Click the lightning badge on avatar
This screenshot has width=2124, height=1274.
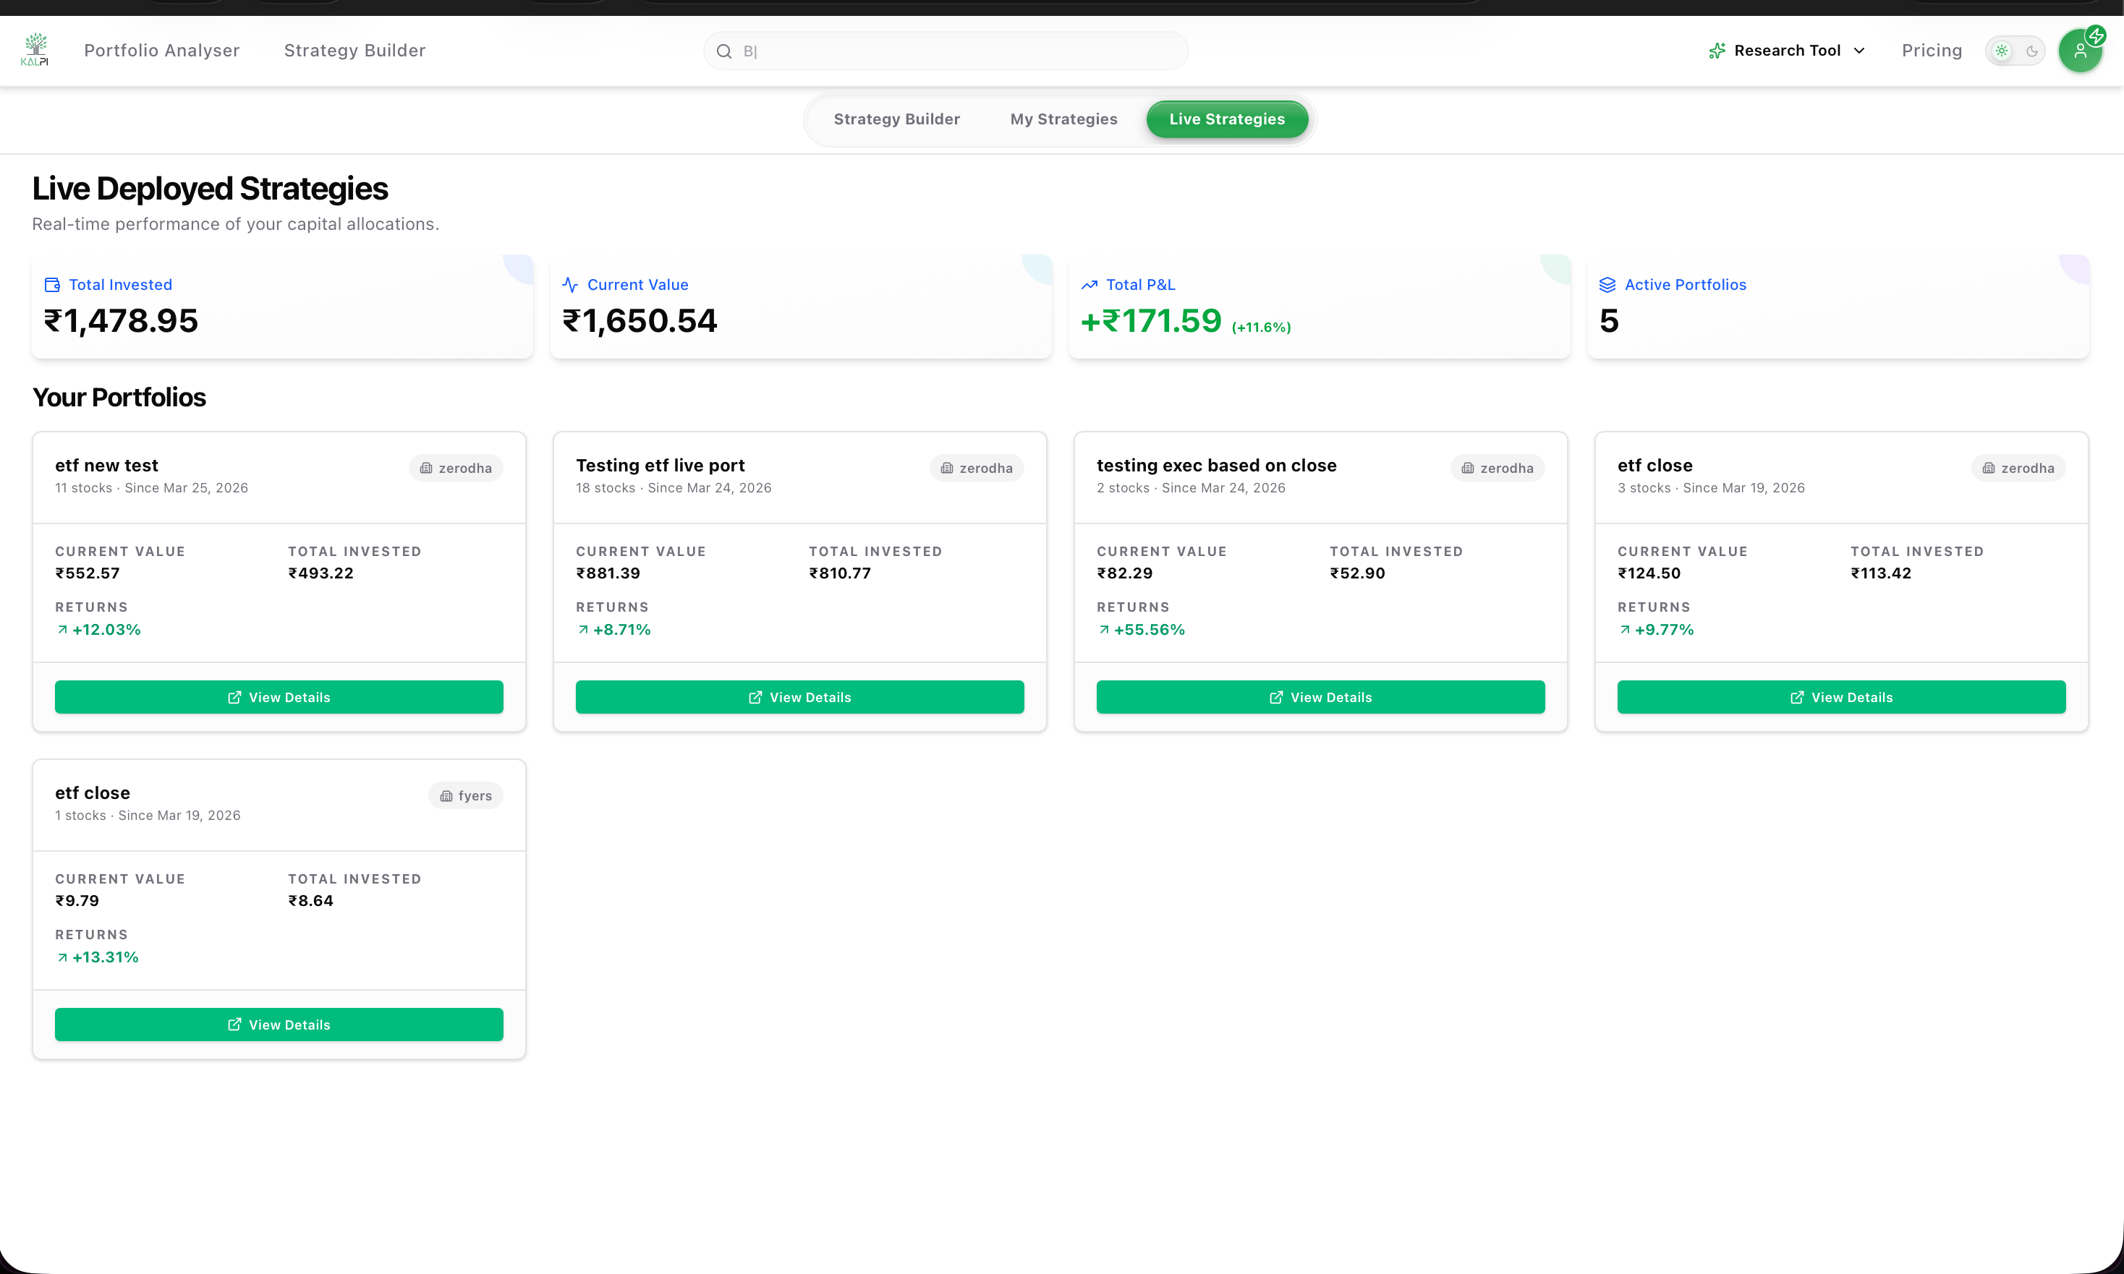click(x=2096, y=36)
